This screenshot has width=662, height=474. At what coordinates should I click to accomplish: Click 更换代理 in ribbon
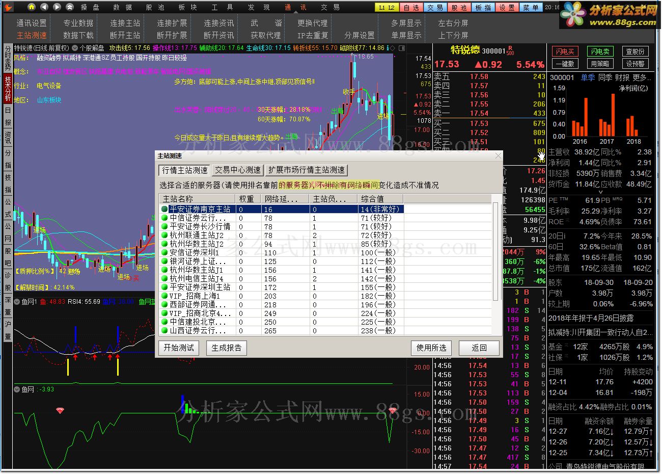pos(313,23)
